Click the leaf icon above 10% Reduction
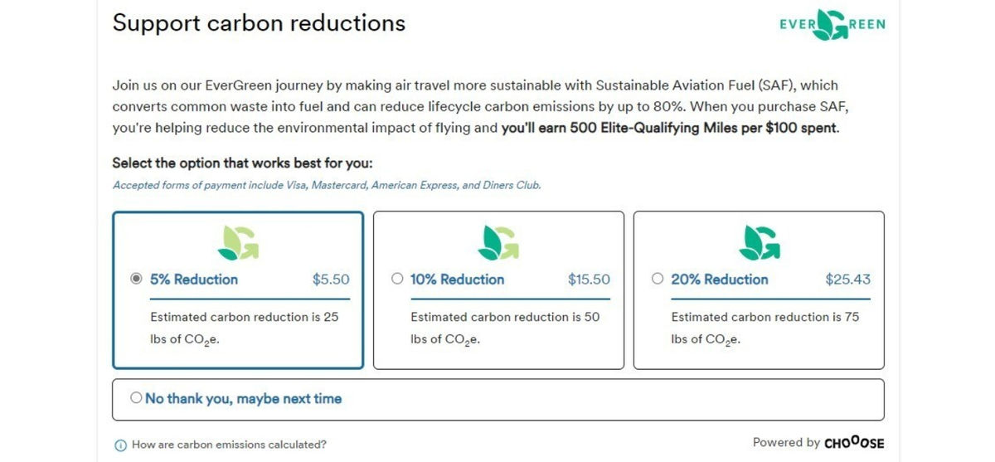Screen dimensions: 995x462 pos(498,241)
